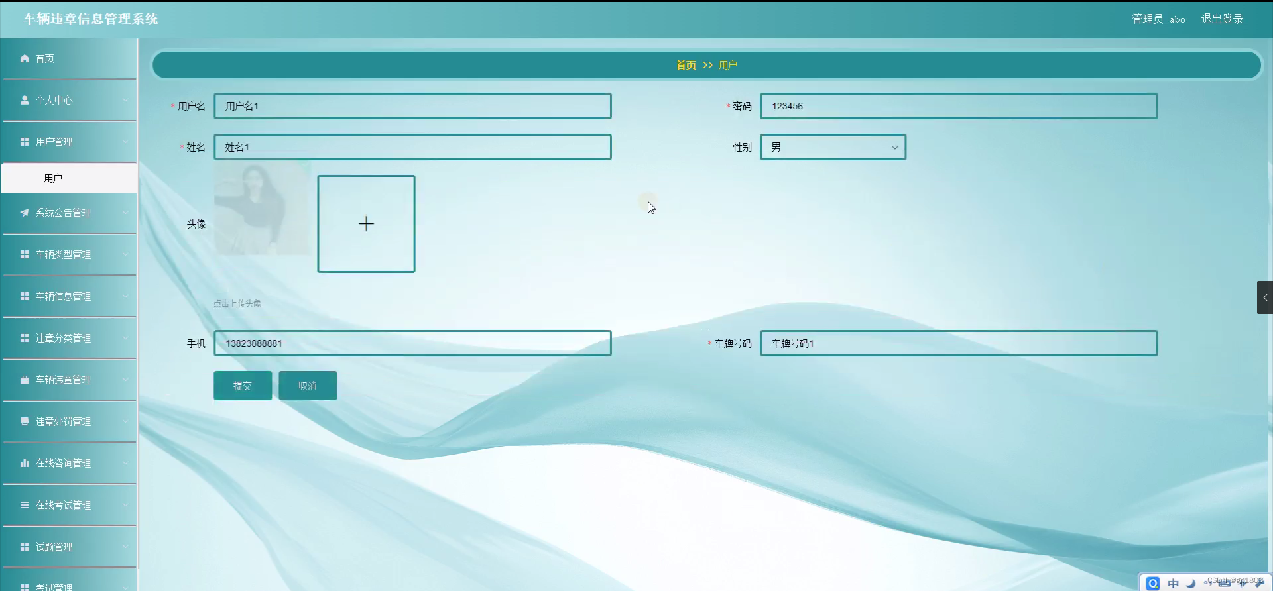The width and height of the screenshot is (1273, 591).
Task: Click the 用户 breadcrumb item
Action: [x=728, y=65]
